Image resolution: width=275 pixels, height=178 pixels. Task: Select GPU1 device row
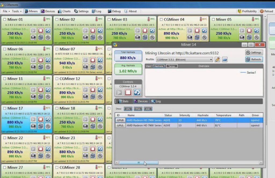pyautogui.click(x=189, y=125)
